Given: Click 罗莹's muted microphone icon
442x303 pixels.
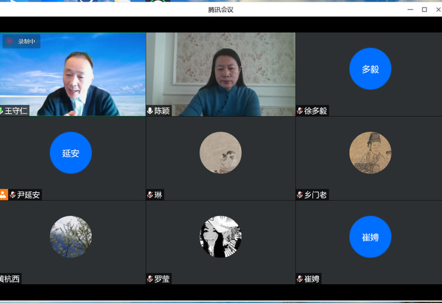Looking at the screenshot, I should tap(150, 279).
